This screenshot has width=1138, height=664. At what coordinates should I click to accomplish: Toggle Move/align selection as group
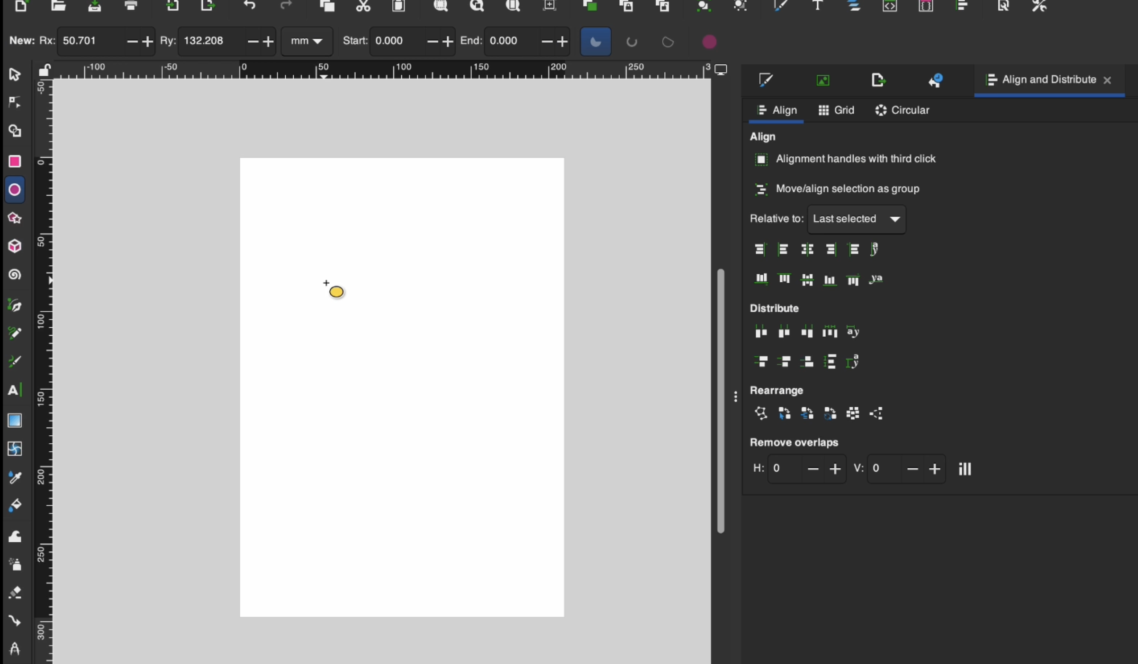click(x=761, y=189)
